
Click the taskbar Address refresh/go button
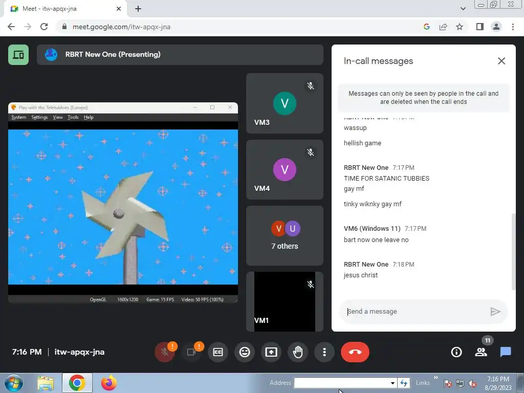[404, 383]
